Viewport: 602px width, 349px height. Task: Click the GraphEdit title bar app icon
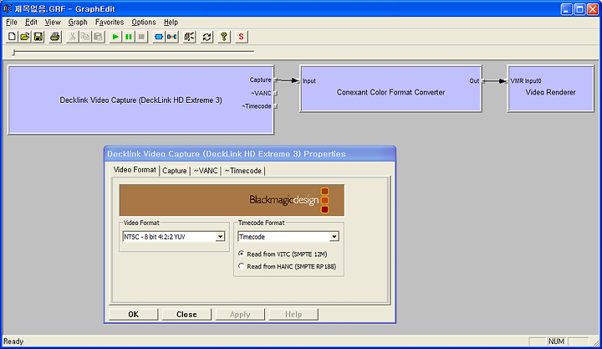click(x=8, y=8)
